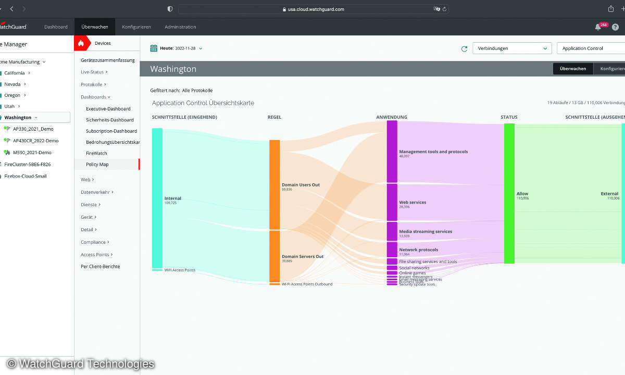Click the purple Web services bar
This screenshot has width=625, height=375.
pos(392,202)
